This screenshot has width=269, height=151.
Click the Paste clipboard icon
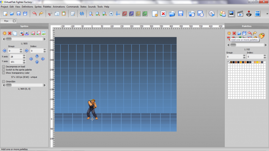[x=64, y=14]
